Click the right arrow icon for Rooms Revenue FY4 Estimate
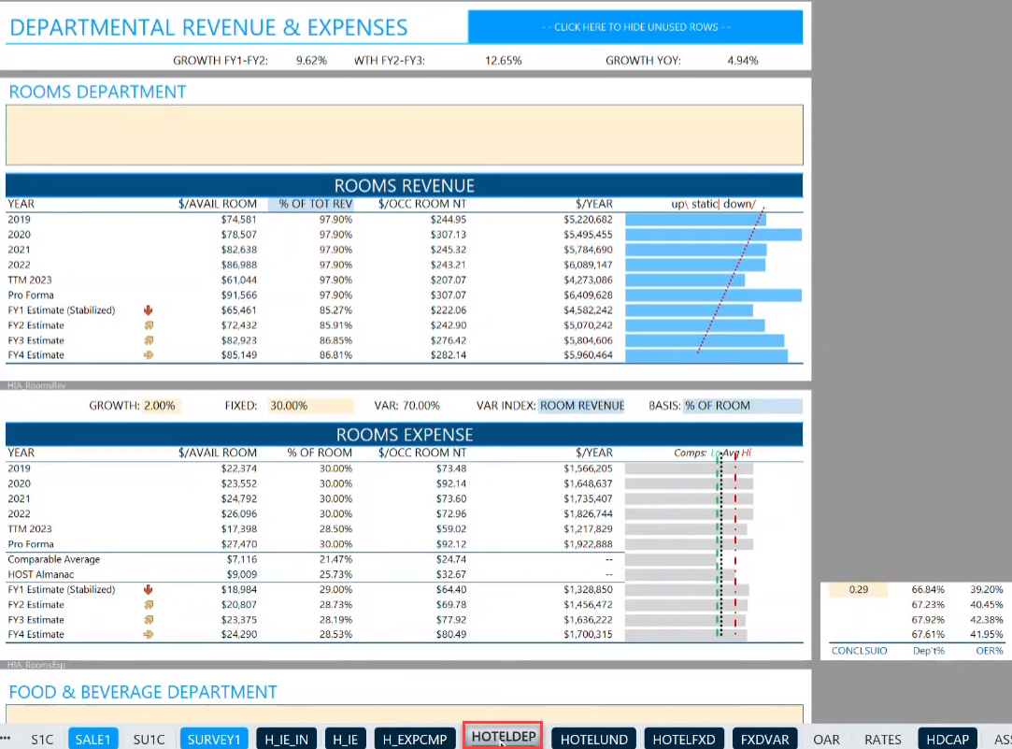 [149, 355]
